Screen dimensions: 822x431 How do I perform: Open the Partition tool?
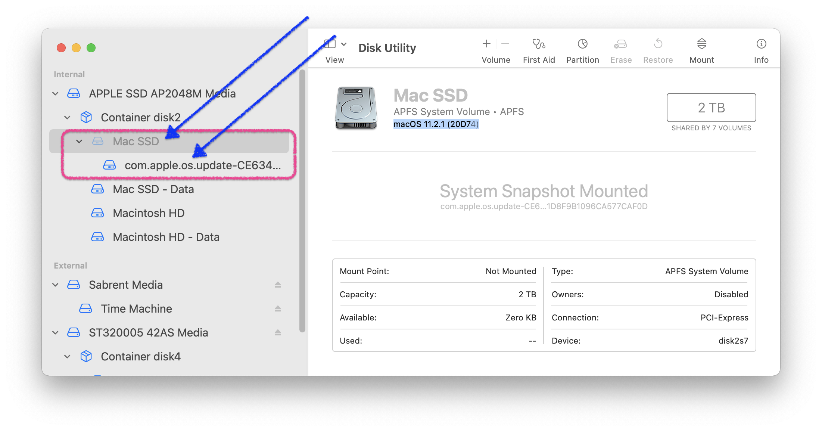click(x=582, y=44)
